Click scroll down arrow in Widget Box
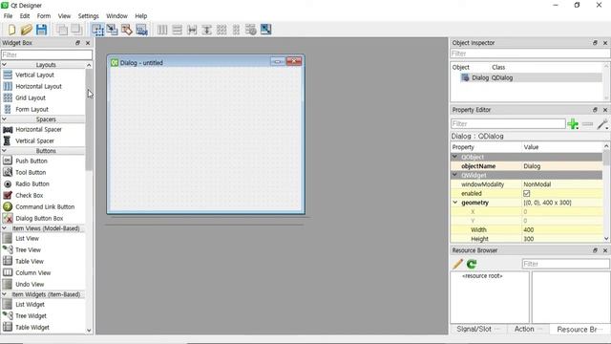 pos(89,331)
